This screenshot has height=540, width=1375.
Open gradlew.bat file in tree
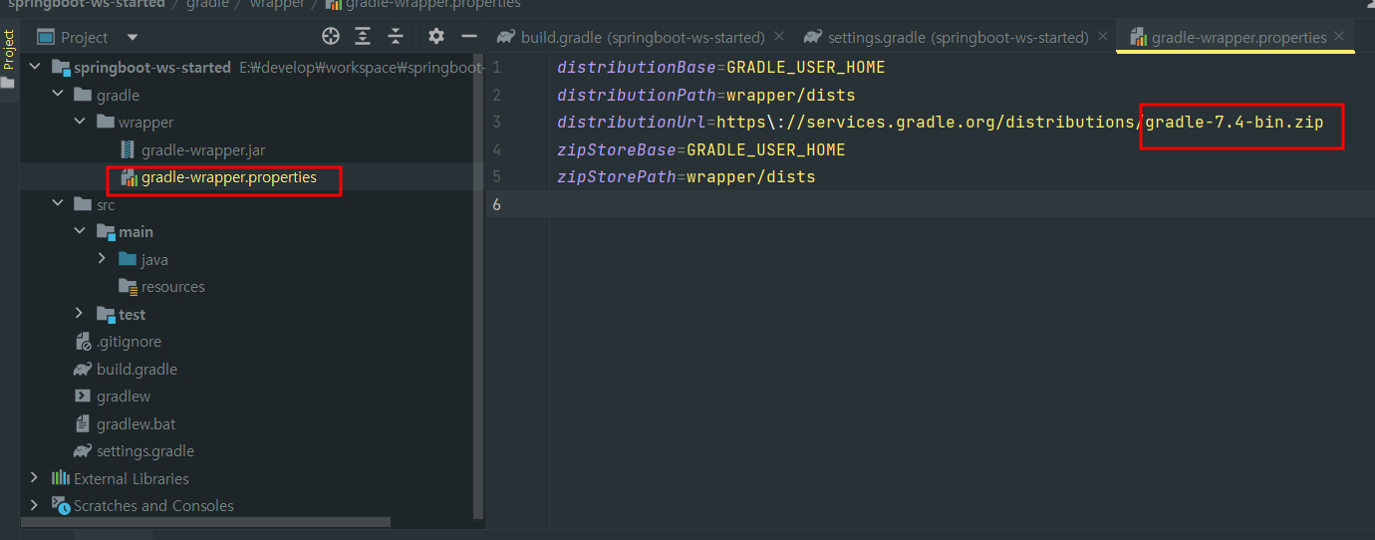(136, 424)
